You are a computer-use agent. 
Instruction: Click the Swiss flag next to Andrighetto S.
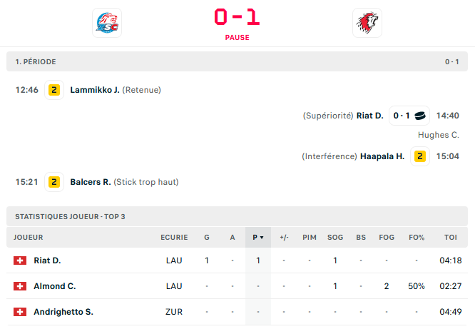pos(20,312)
